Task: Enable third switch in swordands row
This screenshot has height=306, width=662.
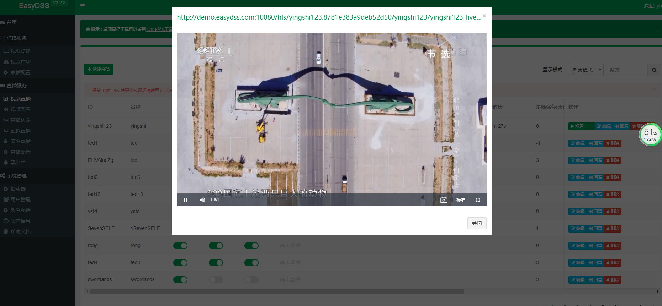Action: (251, 280)
